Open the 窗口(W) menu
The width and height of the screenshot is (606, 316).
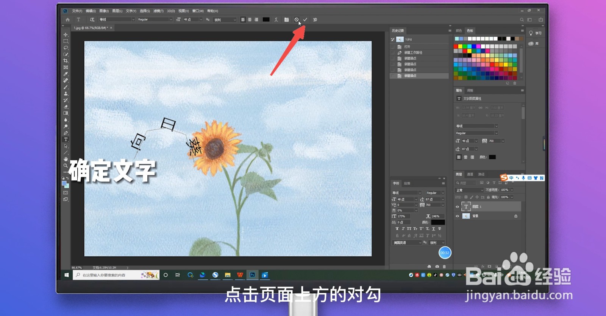[x=198, y=11]
